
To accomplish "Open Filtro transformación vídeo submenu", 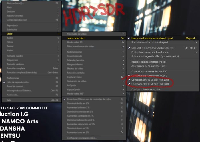I will pyautogui.click(x=94, y=47).
